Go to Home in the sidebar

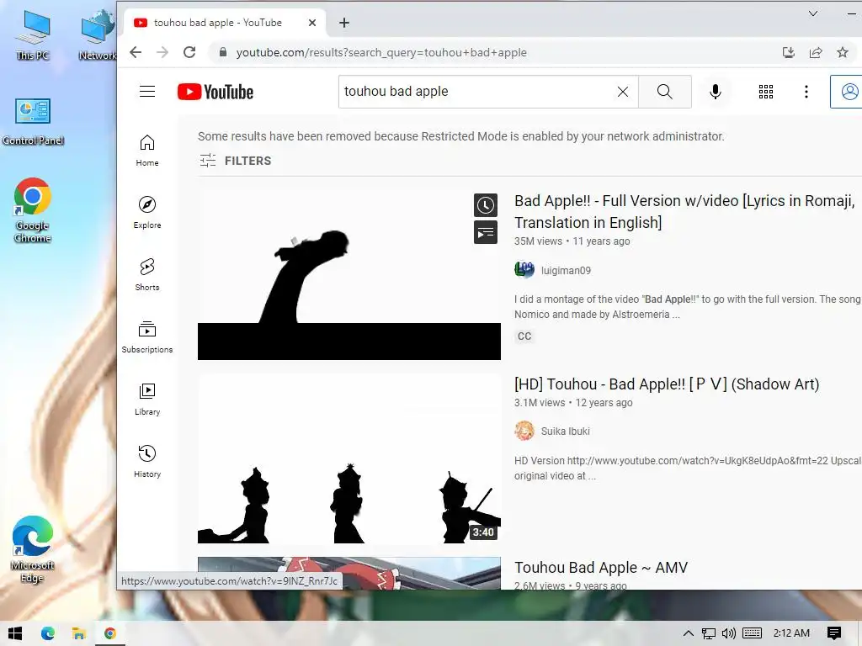click(x=147, y=151)
